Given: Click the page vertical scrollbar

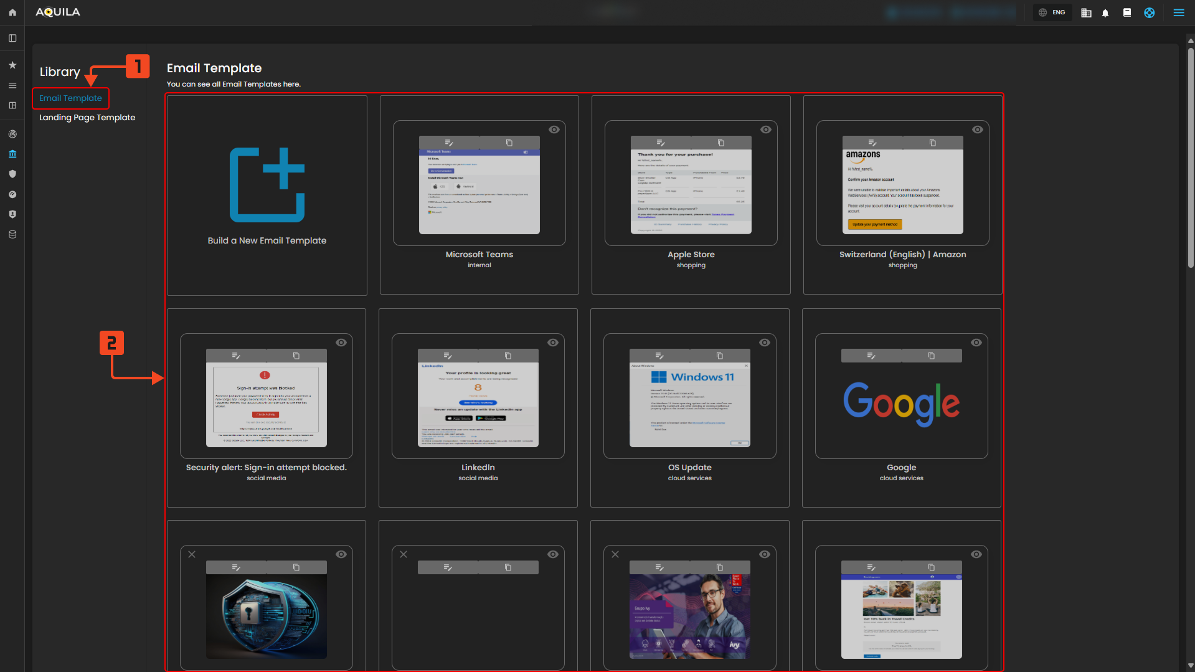Looking at the screenshot, I should 1190,156.
